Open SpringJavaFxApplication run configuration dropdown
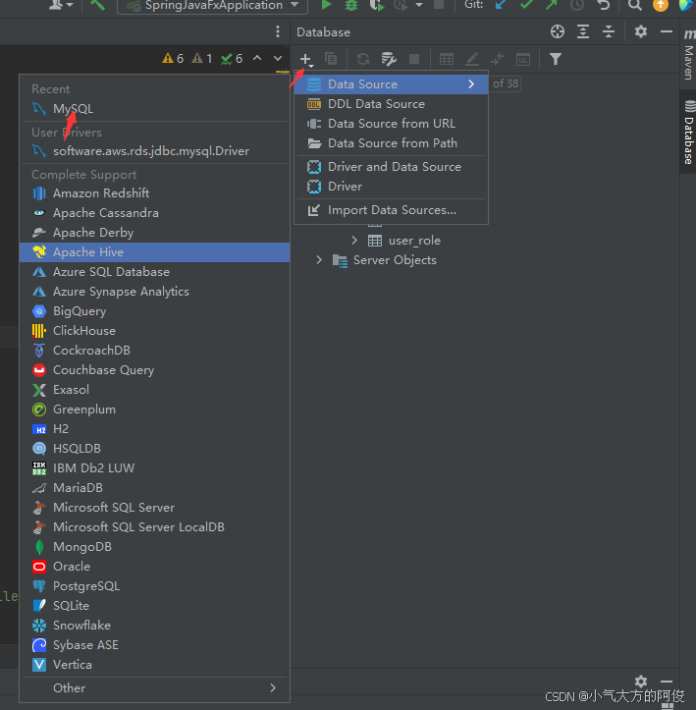The height and width of the screenshot is (710, 696). pyautogui.click(x=212, y=6)
